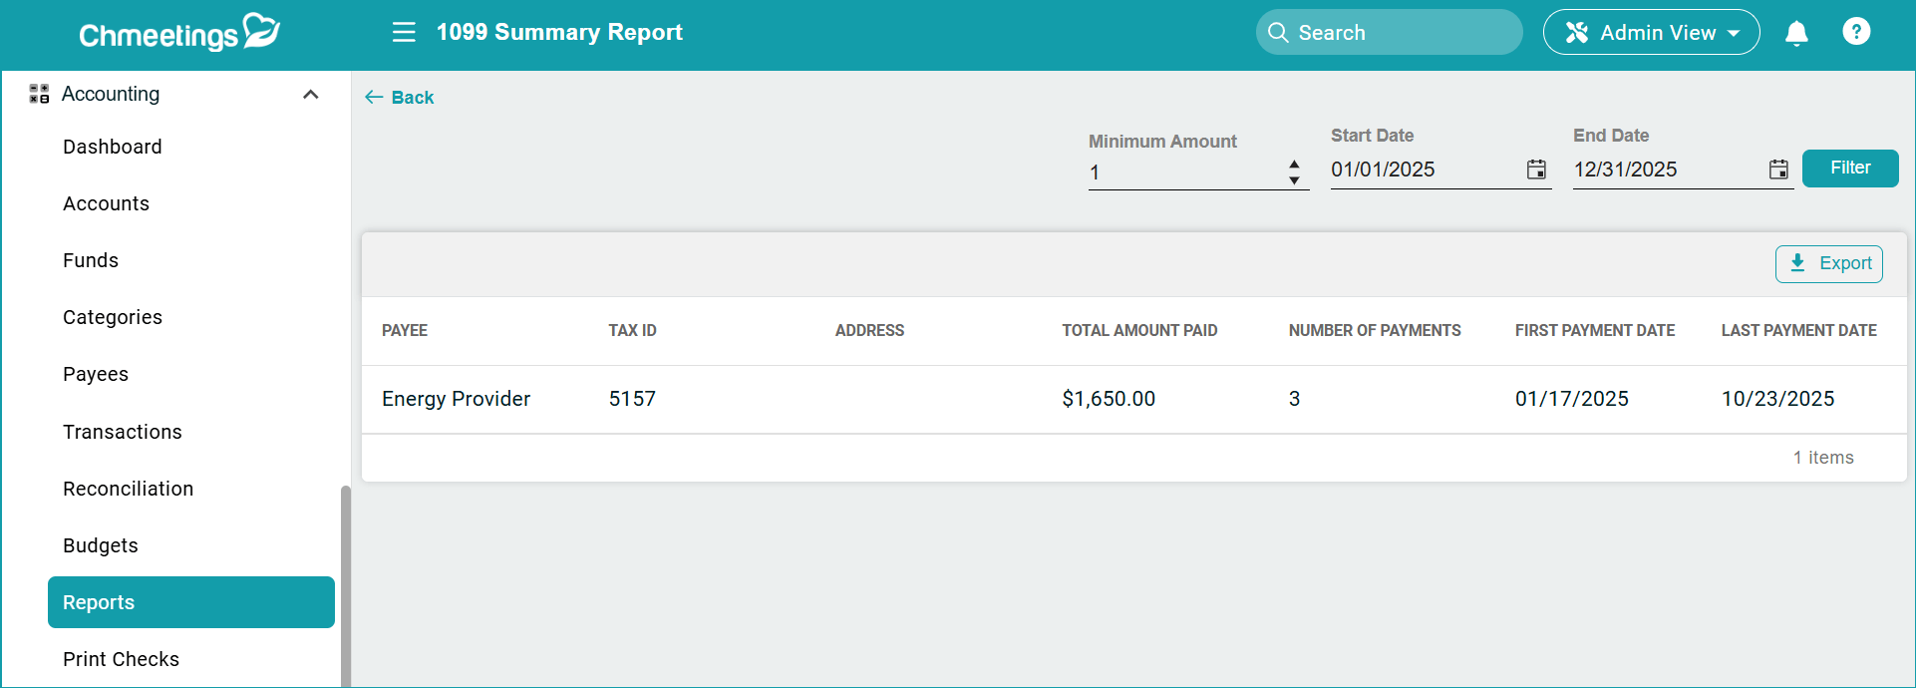
Task: Open Transactions in the sidebar
Action: pyautogui.click(x=123, y=432)
